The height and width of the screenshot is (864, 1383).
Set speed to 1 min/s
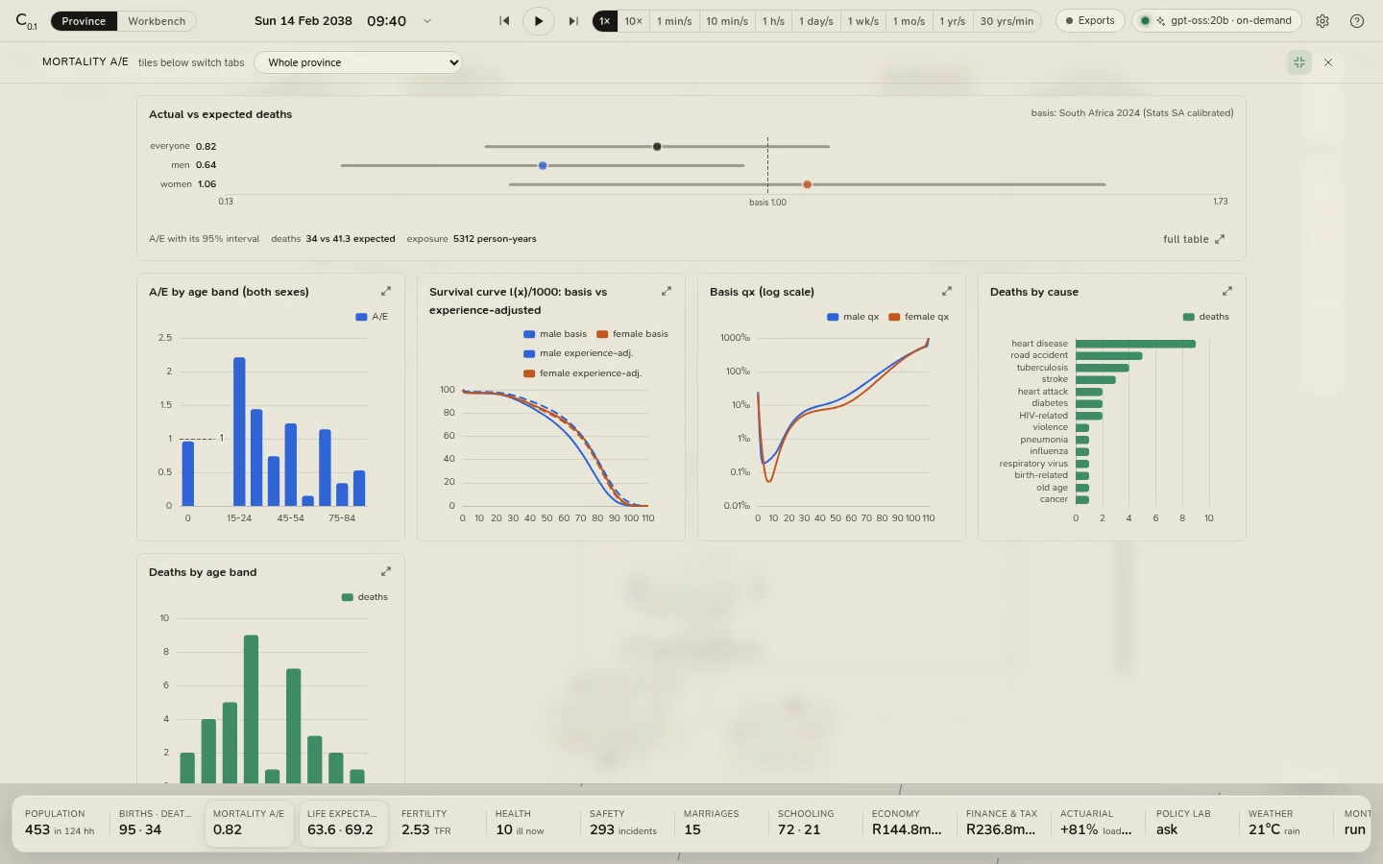coord(674,21)
